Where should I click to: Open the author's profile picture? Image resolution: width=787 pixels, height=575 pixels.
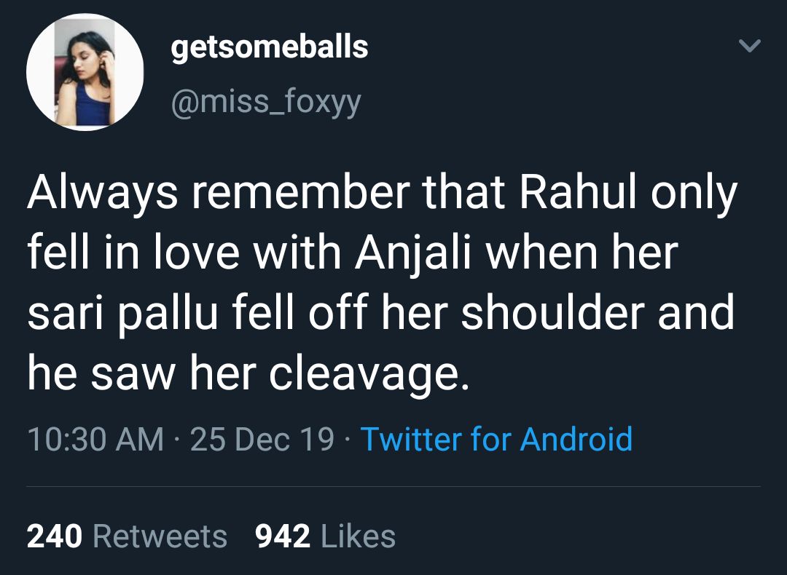point(85,72)
